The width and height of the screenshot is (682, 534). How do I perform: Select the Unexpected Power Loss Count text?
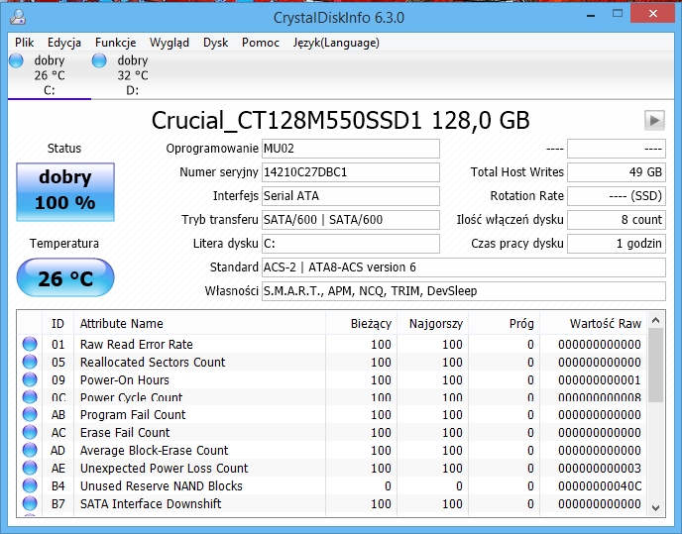click(165, 469)
